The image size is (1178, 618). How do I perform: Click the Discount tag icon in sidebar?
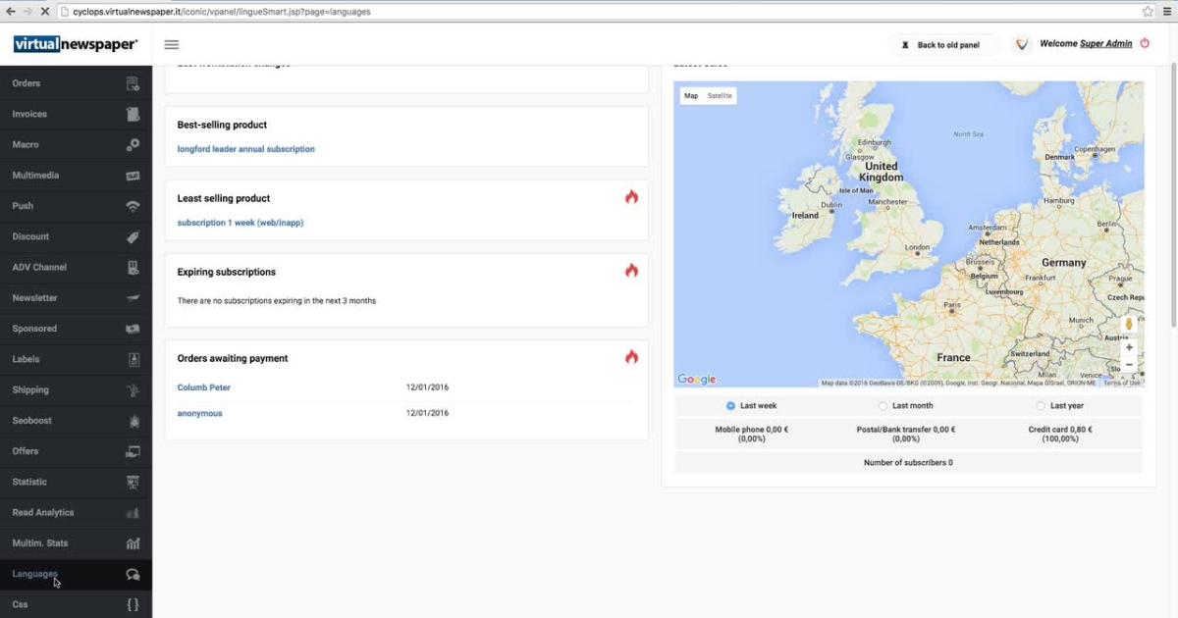click(133, 236)
